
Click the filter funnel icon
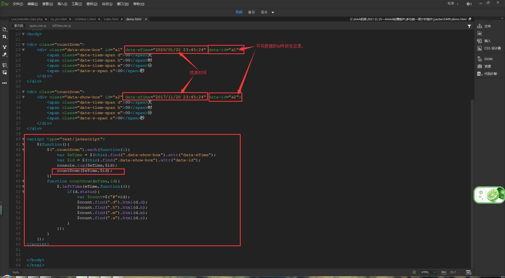coord(469,26)
